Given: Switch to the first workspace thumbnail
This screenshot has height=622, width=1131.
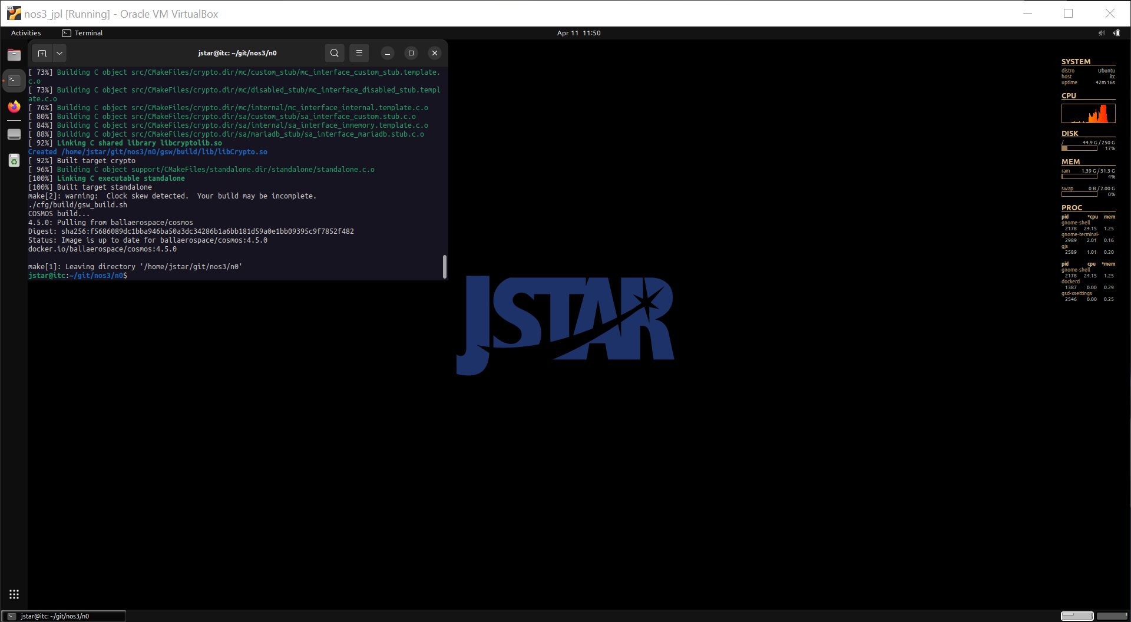Looking at the screenshot, I should [x=1077, y=616].
